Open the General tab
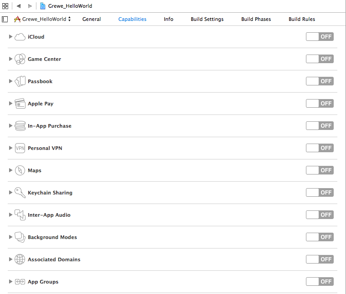 click(92, 19)
